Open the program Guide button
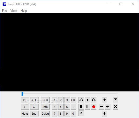139x118 pixels. click(45, 114)
